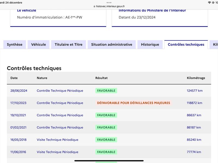
Task: Click the Contrôles techniques section heading
Action: 34,68
